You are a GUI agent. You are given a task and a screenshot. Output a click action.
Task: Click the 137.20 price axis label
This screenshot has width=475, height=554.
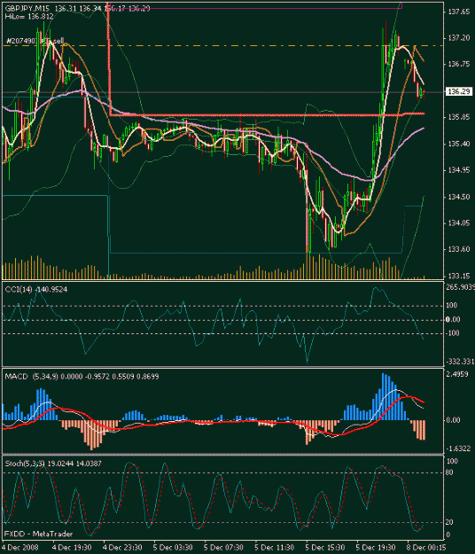click(459, 38)
